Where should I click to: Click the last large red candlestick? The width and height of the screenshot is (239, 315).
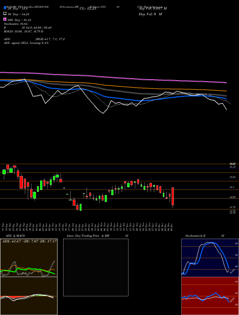[173, 197]
